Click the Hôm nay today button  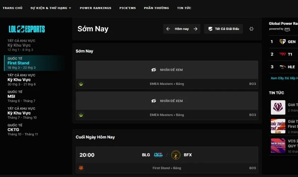(x=182, y=29)
